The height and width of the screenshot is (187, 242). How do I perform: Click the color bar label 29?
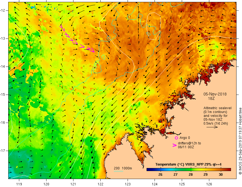pyautogui.click(x=205, y=175)
